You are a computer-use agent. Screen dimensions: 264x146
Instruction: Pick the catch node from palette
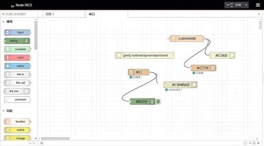(x=17, y=58)
